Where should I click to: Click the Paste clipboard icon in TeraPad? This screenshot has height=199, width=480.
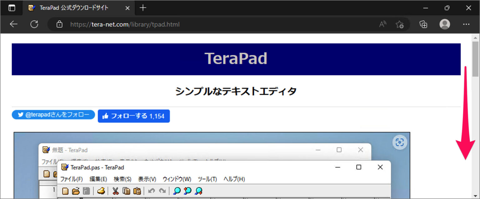tap(137, 191)
